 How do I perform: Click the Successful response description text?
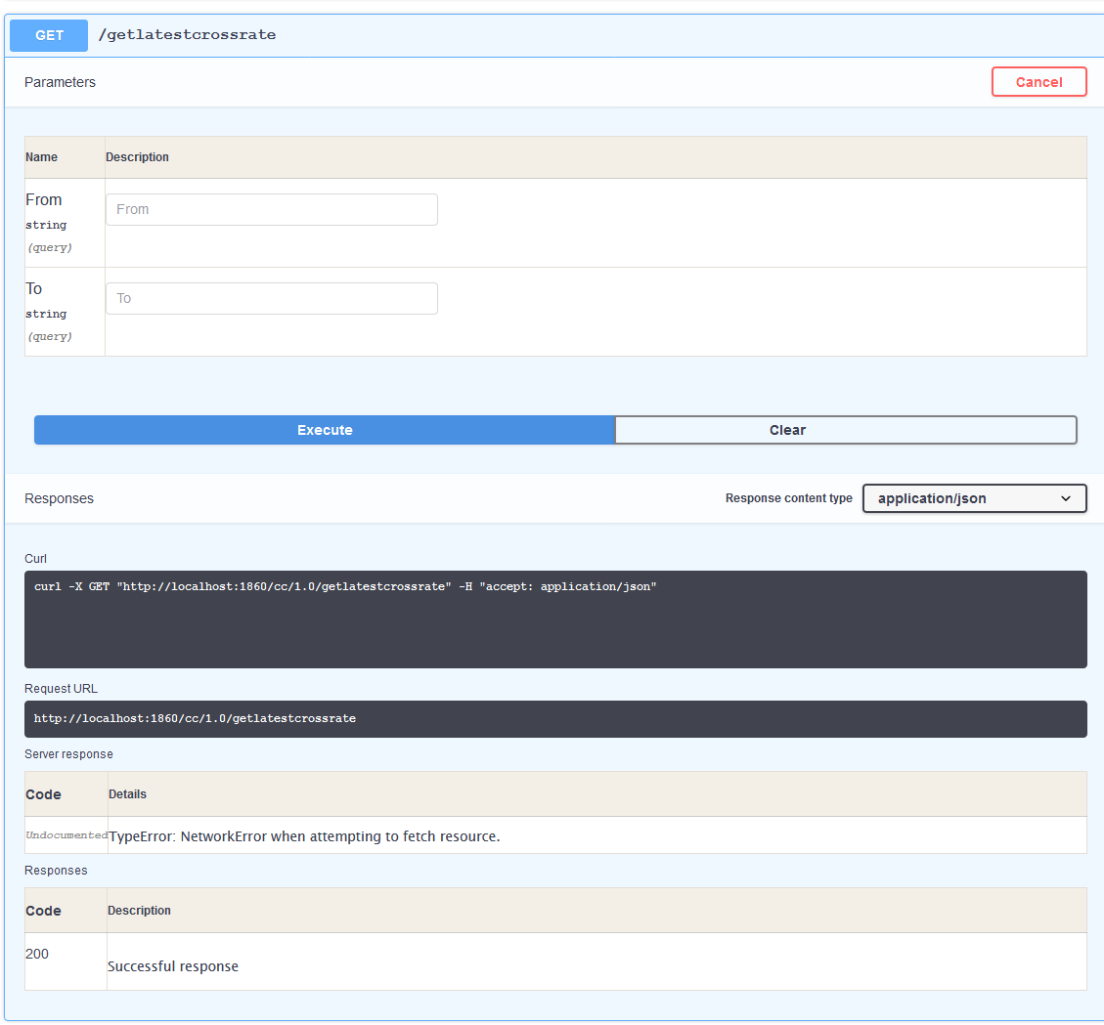point(173,966)
